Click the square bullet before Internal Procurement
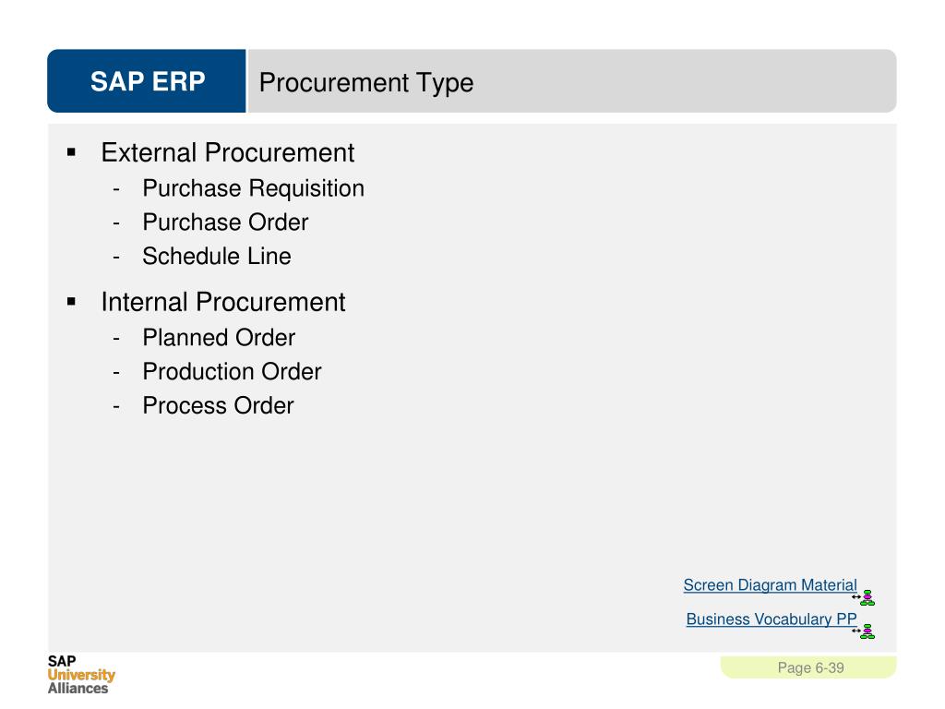The width and height of the screenshot is (945, 709). point(71,302)
